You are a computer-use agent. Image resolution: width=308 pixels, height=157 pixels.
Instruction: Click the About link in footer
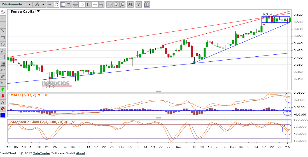[81, 153]
